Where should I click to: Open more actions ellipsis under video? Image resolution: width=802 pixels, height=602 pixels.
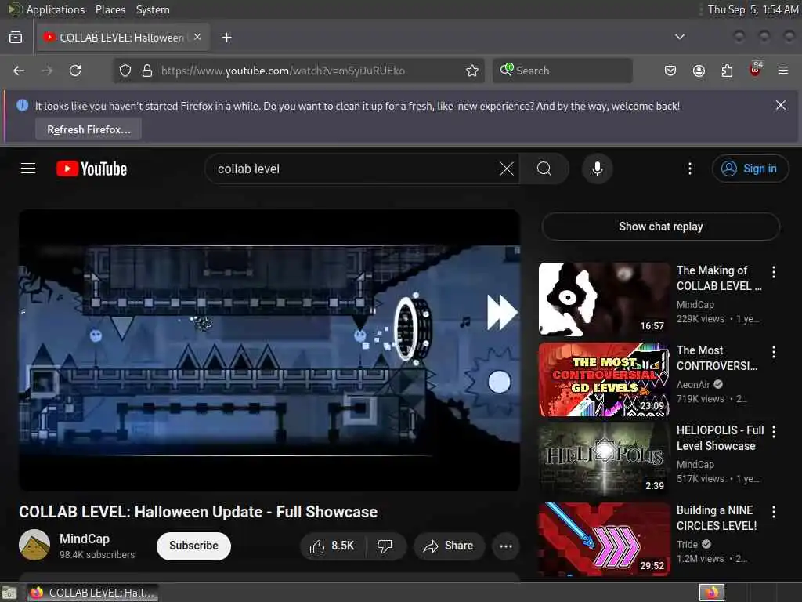point(506,546)
